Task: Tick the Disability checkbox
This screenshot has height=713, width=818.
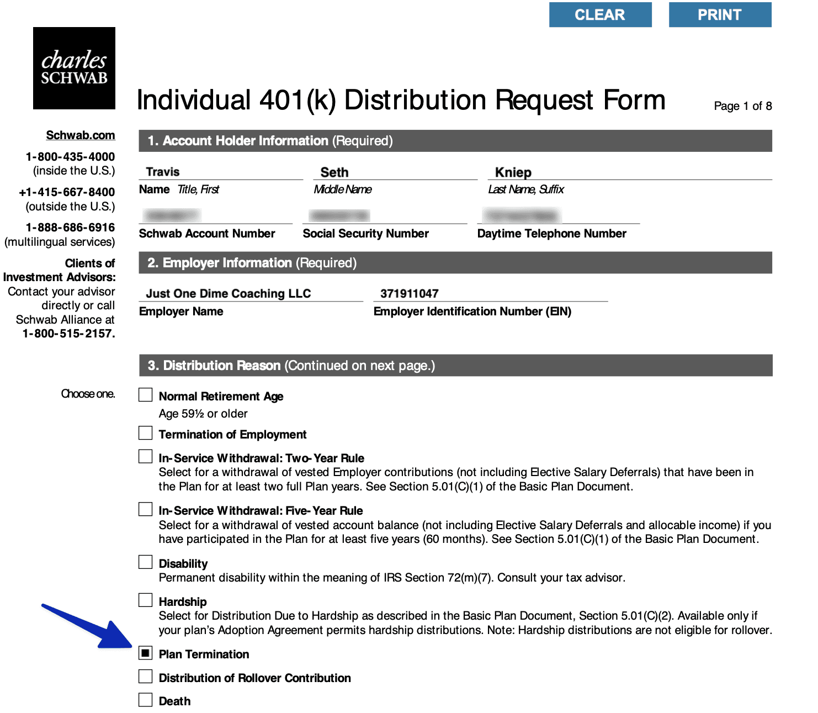Action: 145,562
